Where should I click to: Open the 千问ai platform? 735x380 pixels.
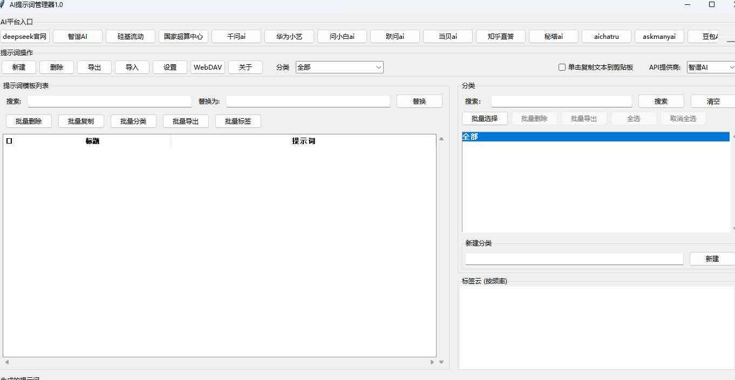(x=236, y=37)
